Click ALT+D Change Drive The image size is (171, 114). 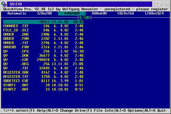[66, 110]
